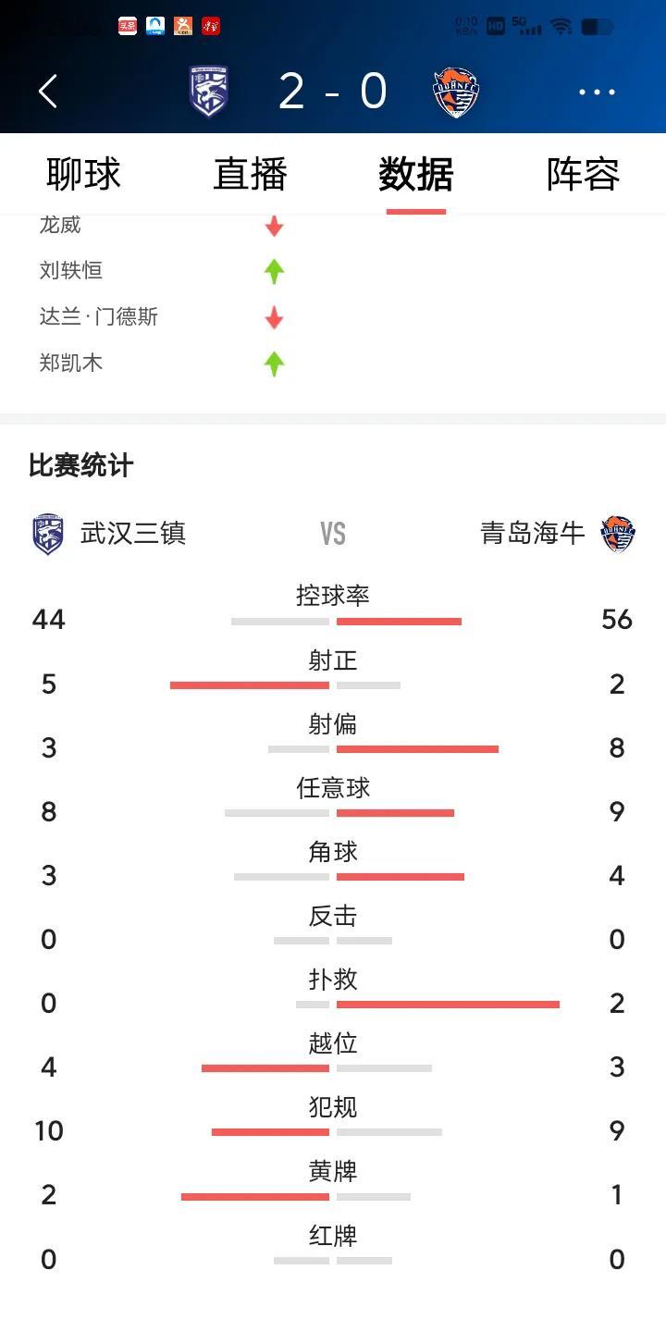Tap the 武汉三镇 team logo in statistics
This screenshot has height=1332, width=666.
click(48, 534)
